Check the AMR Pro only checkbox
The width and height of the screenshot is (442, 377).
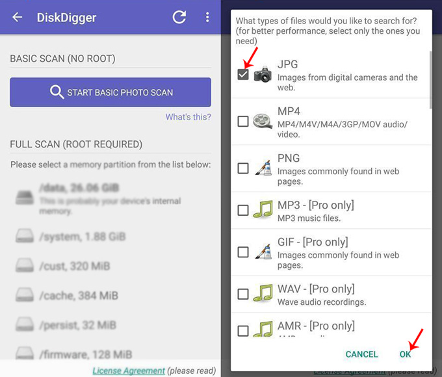click(x=243, y=331)
